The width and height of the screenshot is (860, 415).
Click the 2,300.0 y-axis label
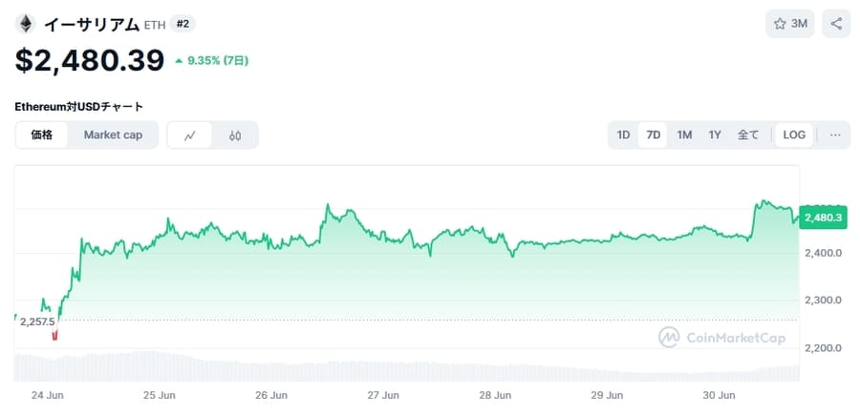pos(823,300)
